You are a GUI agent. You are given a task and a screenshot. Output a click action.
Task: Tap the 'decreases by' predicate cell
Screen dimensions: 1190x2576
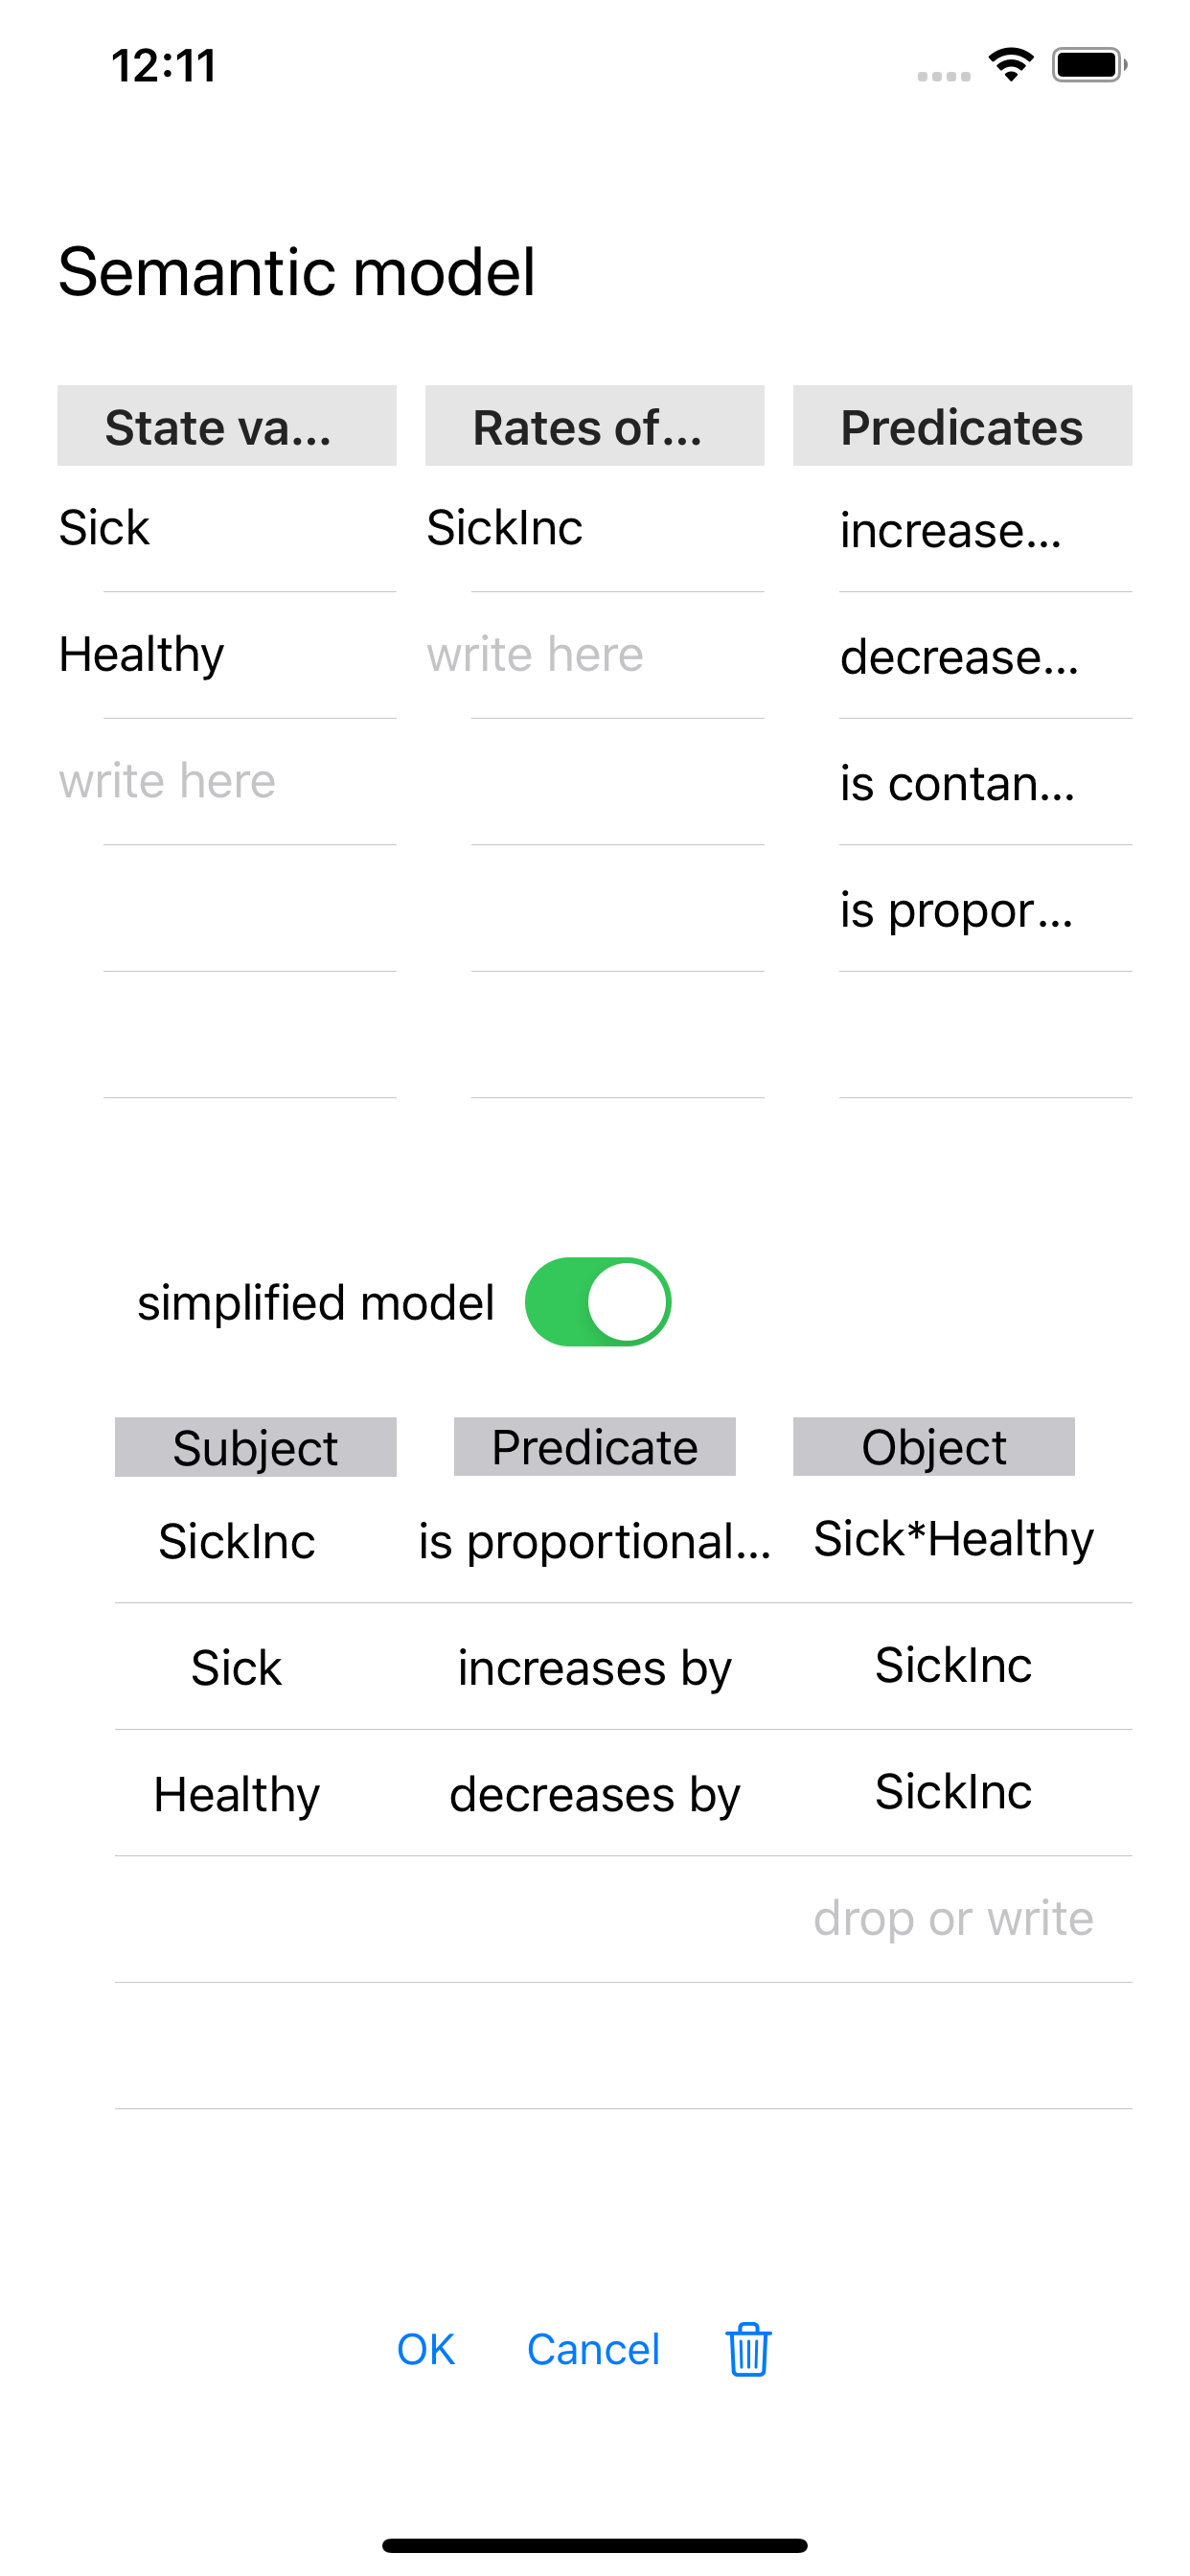click(594, 1794)
